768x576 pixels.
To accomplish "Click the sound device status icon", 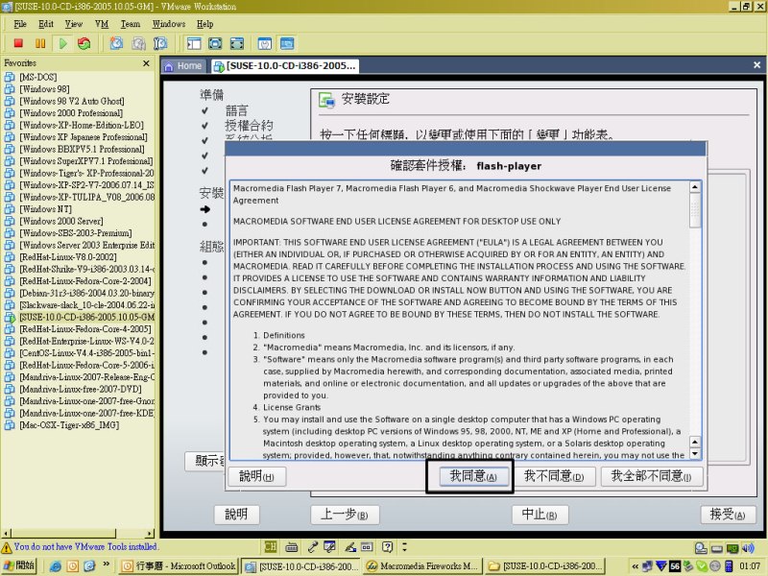I will tap(748, 548).
